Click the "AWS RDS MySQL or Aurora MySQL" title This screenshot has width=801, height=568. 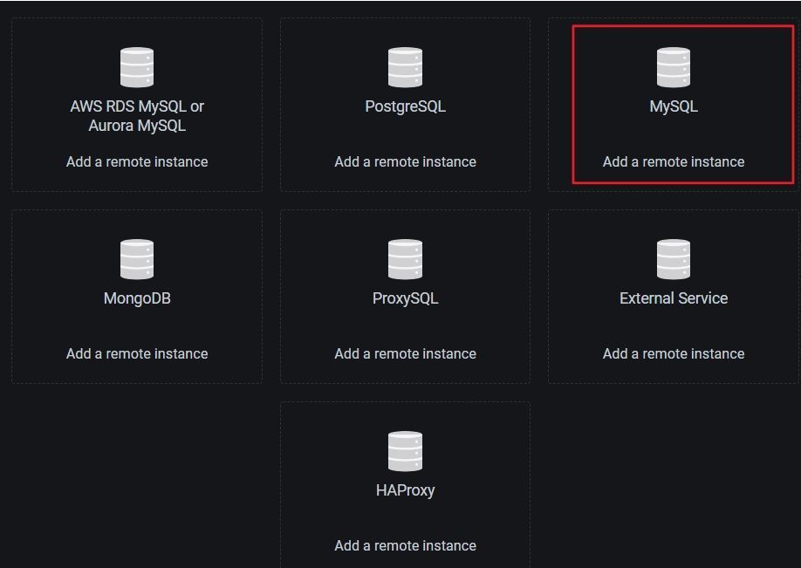[x=137, y=116]
